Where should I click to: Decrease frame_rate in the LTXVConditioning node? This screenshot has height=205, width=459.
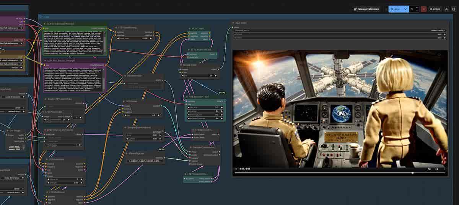[x=117, y=38]
